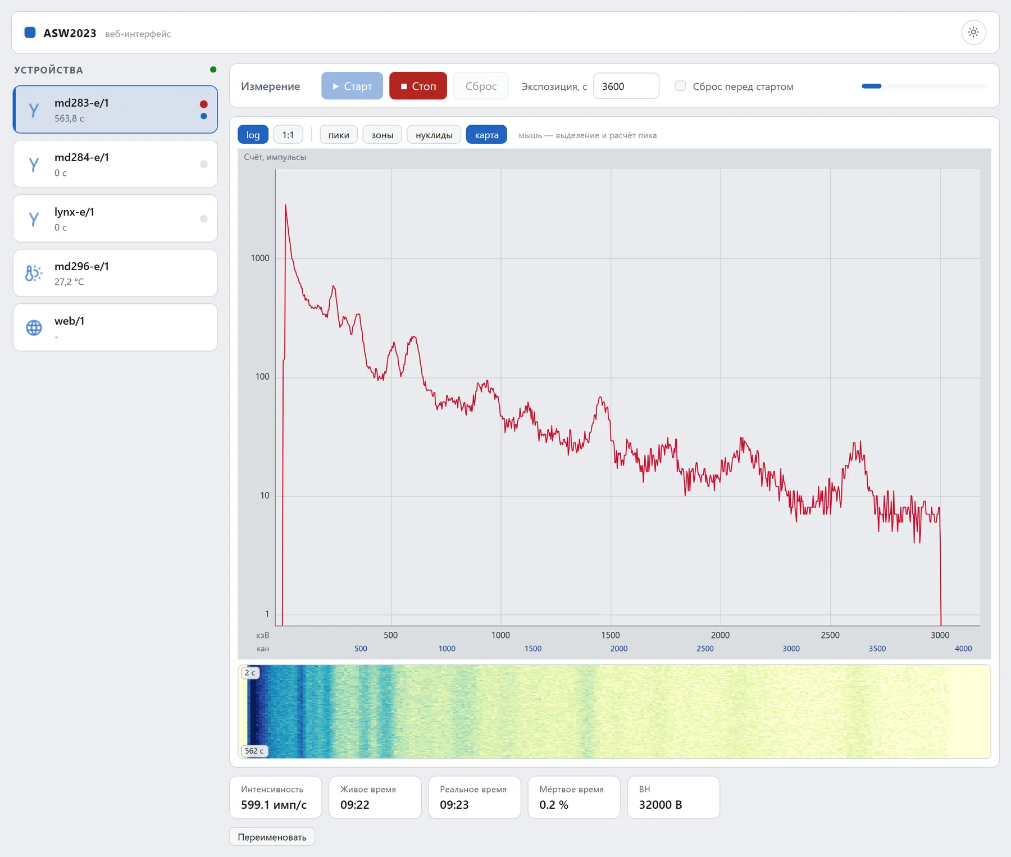Stop the measurement with 'Стоп'
This screenshot has height=857, width=1011.
(x=418, y=86)
